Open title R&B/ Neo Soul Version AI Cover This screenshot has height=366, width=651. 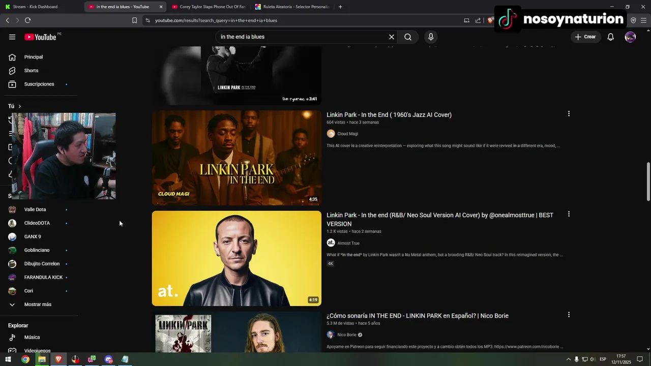[x=440, y=220]
